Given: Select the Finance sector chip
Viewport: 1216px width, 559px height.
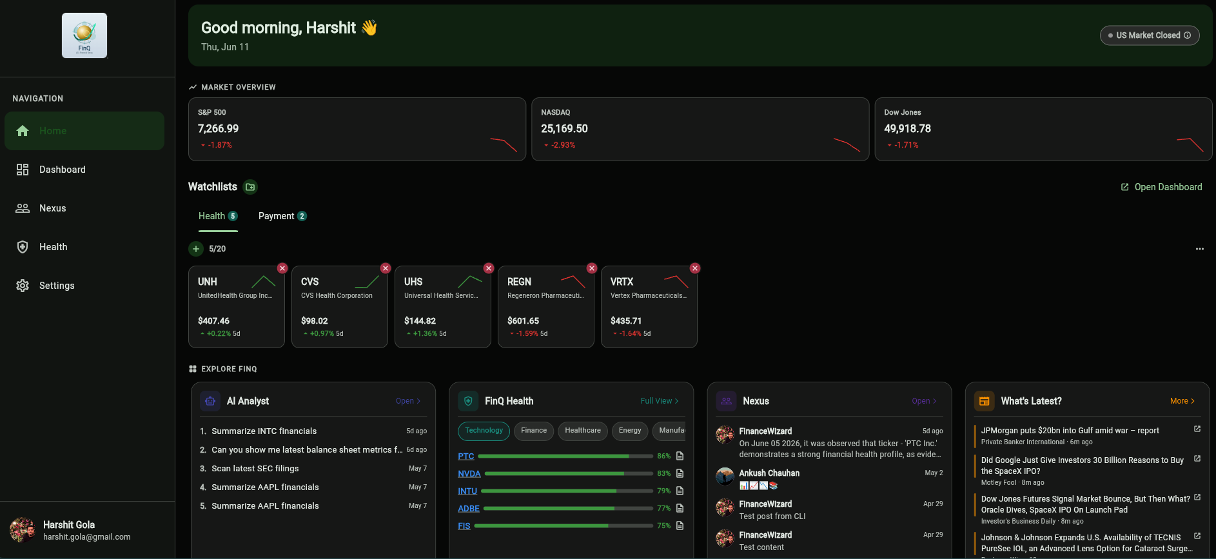Looking at the screenshot, I should (534, 431).
